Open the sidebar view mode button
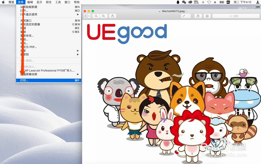 coord(87,16)
